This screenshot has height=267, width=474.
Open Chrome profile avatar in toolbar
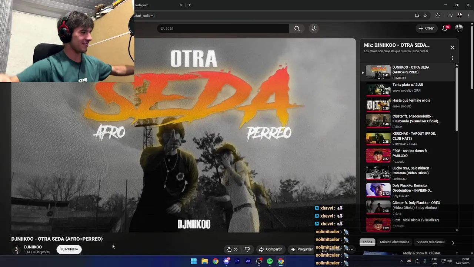click(460, 16)
